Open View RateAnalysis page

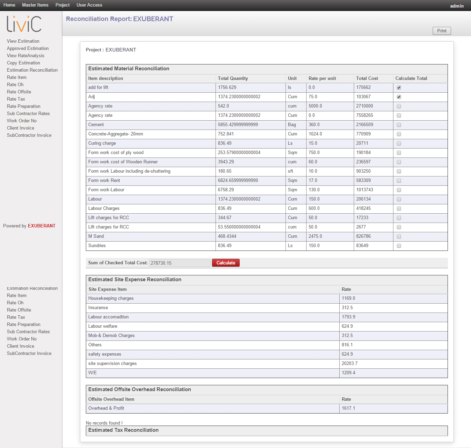pyautogui.click(x=26, y=55)
